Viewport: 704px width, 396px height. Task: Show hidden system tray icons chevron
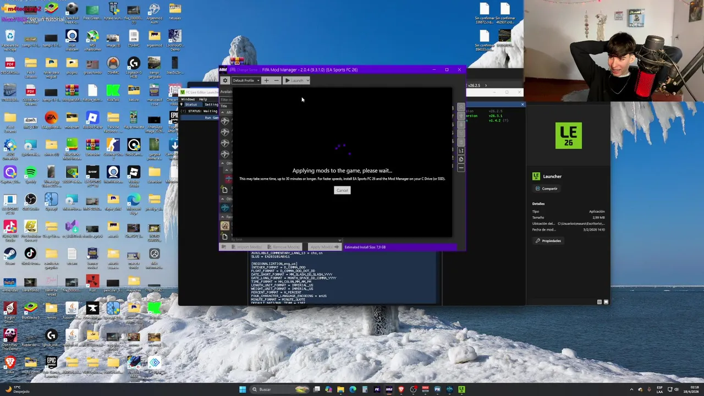click(x=631, y=390)
